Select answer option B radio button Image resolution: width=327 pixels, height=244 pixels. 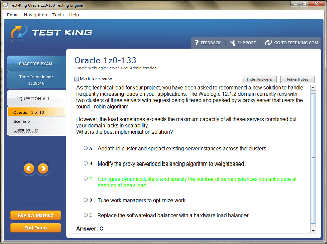point(86,164)
